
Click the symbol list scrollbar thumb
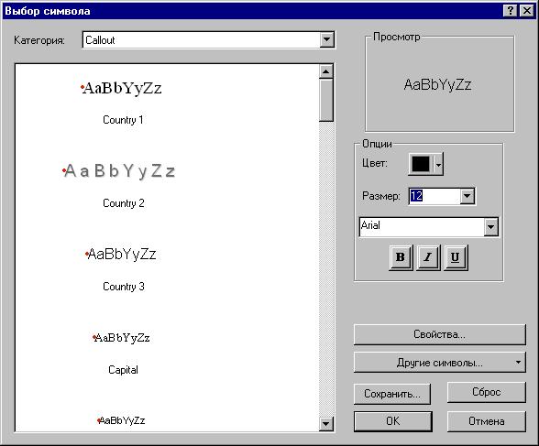coord(326,100)
